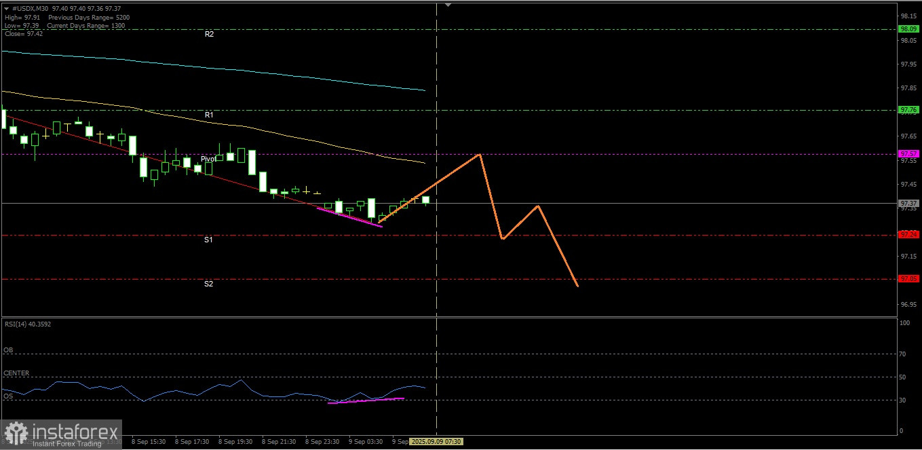
Task: Click the chart shift triangle marker at top
Action: pyautogui.click(x=447, y=4)
